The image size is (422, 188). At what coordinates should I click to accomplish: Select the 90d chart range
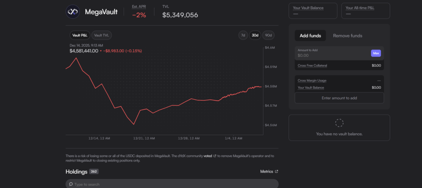click(268, 35)
